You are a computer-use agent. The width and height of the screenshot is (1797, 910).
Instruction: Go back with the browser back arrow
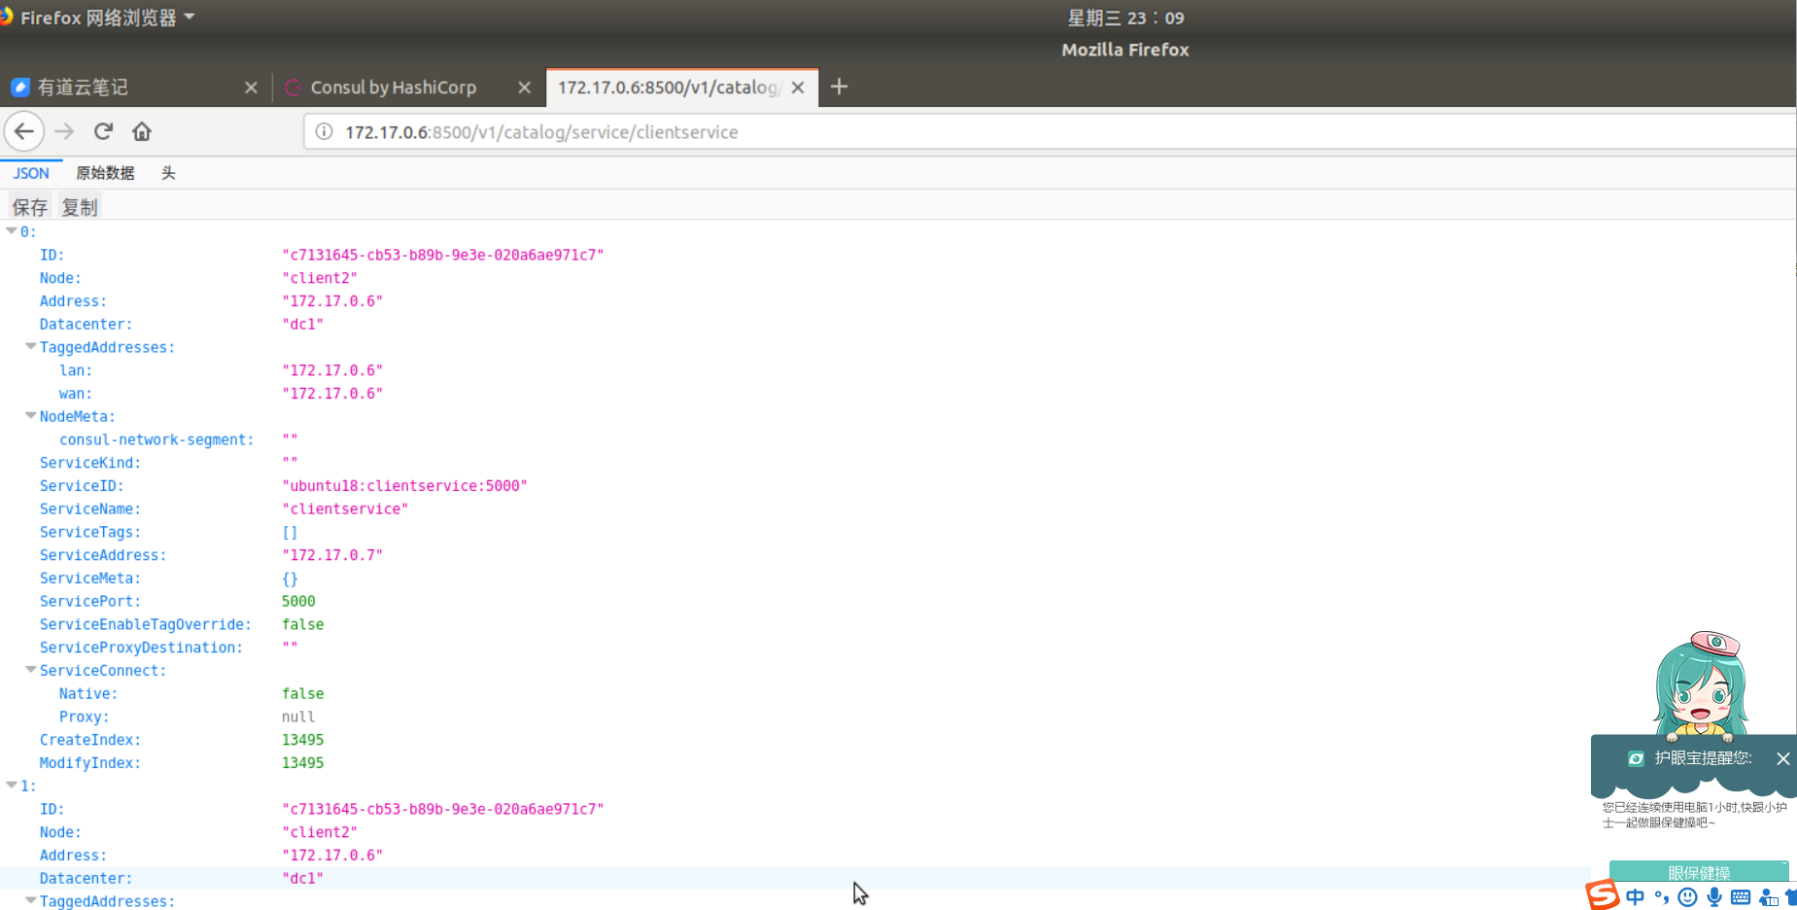click(x=24, y=131)
